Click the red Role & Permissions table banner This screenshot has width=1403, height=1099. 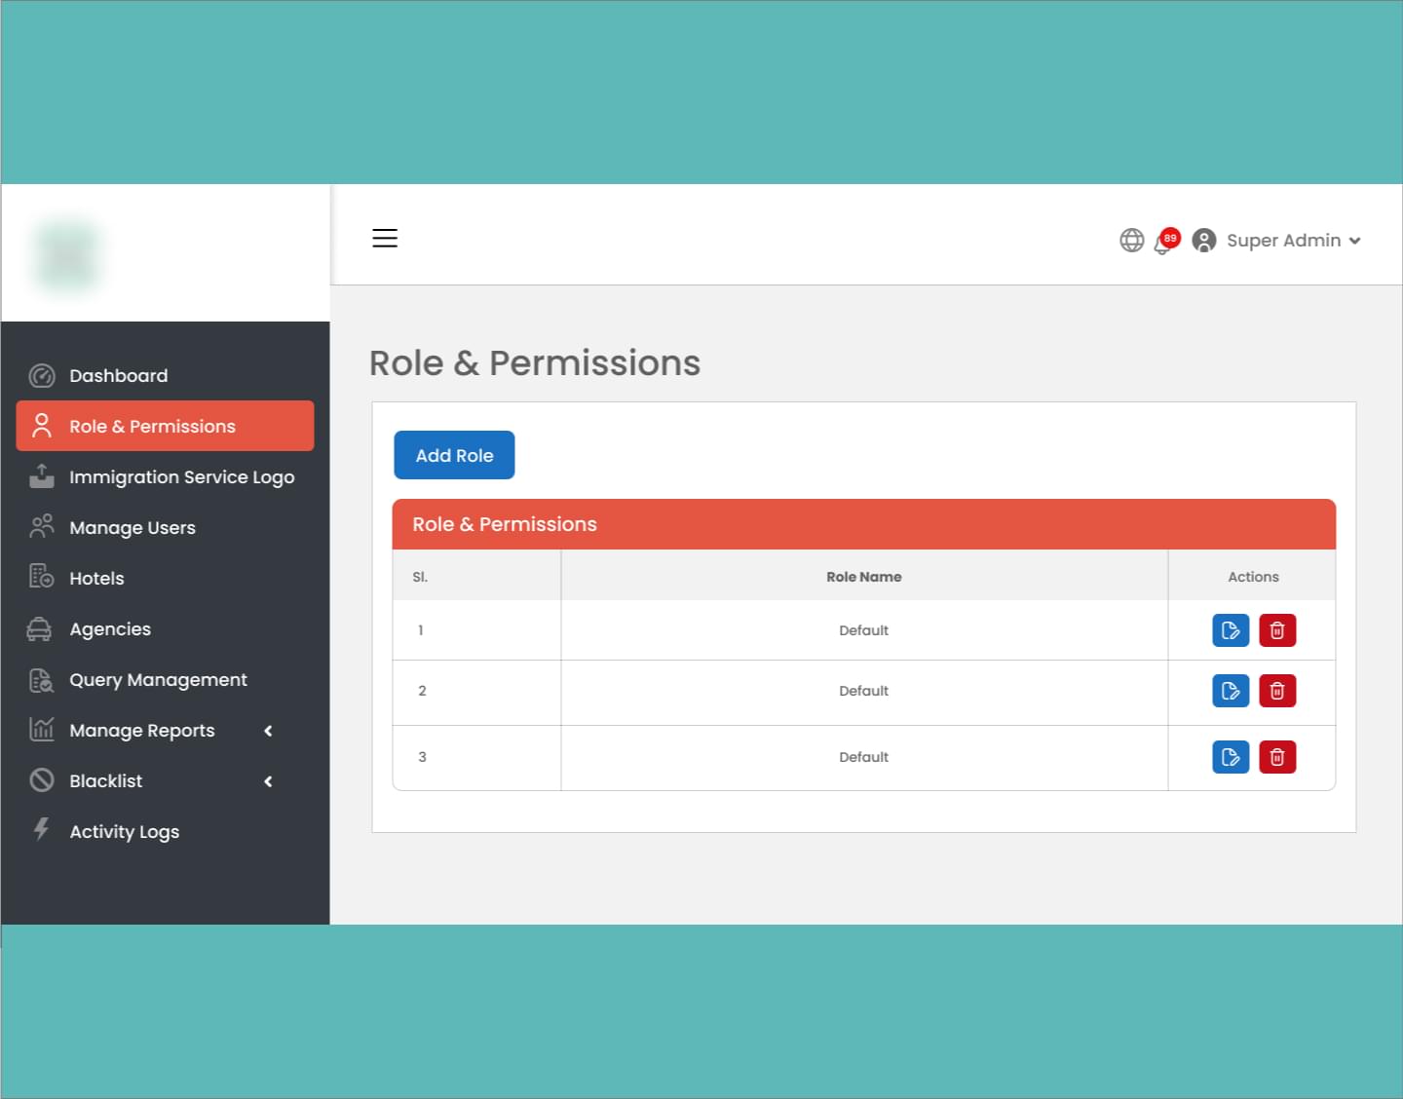coord(863,524)
